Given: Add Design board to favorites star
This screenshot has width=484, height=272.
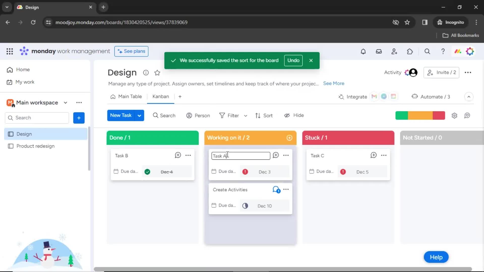Looking at the screenshot, I should (157, 73).
